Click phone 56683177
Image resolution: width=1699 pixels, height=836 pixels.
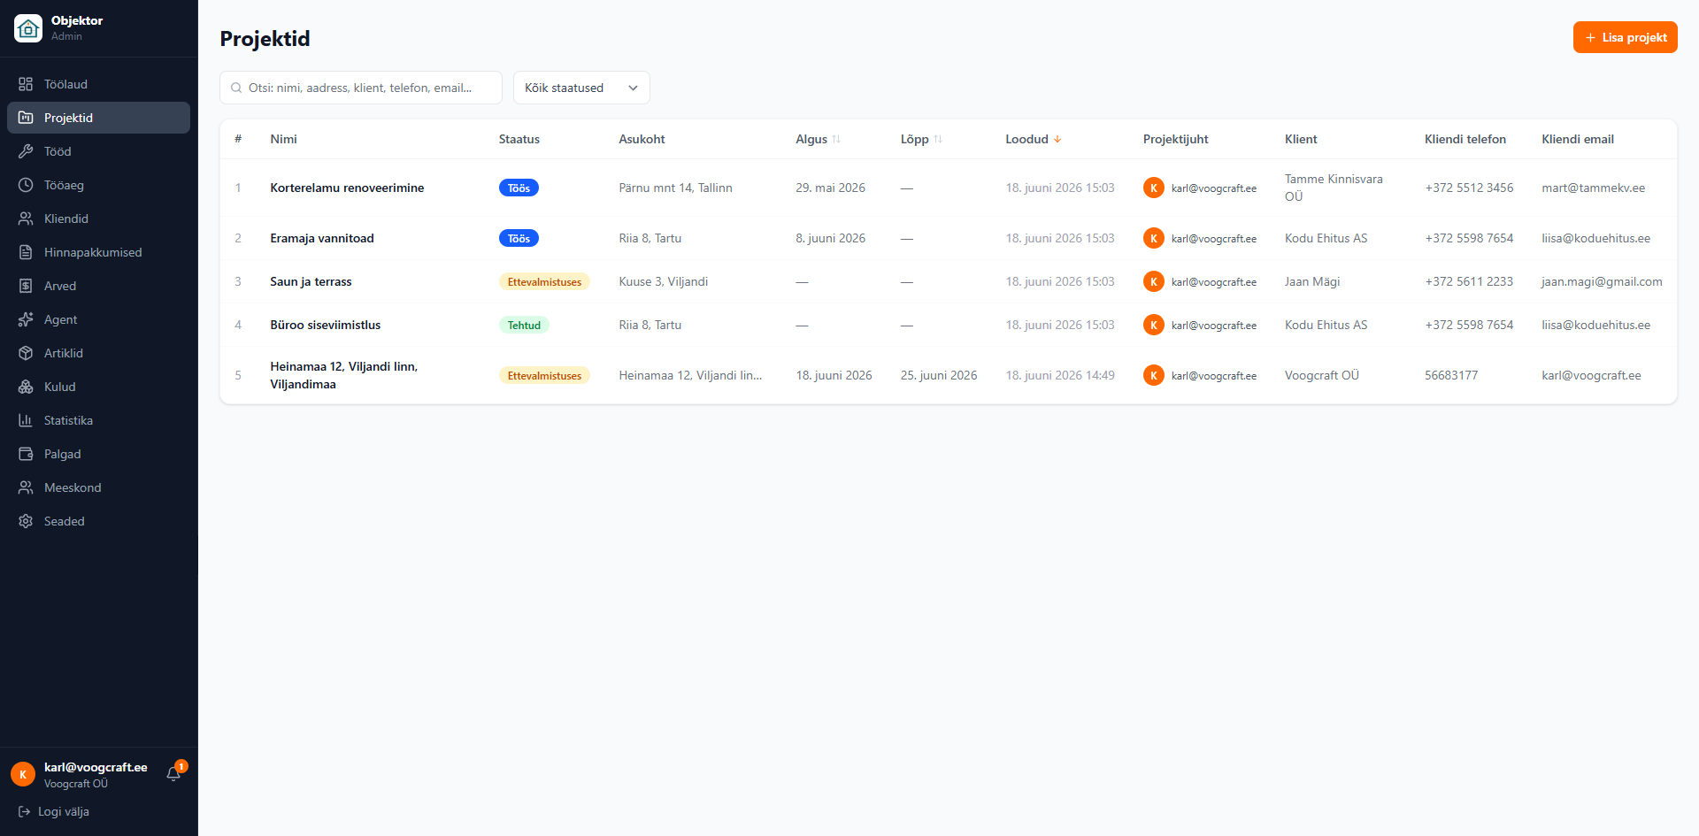coord(1451,375)
